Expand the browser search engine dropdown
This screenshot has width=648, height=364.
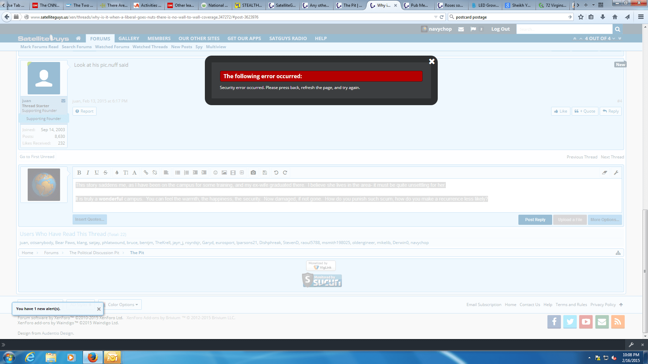(x=452, y=17)
